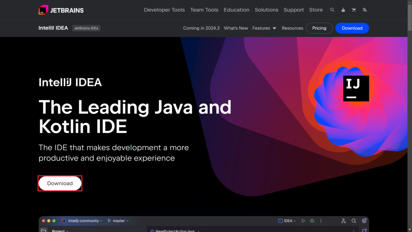Open the What's New link
This screenshot has width=412, height=232.
click(236, 28)
